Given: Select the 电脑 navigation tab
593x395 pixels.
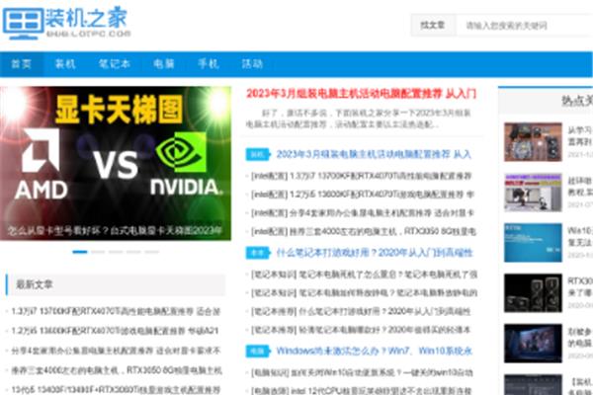Looking at the screenshot, I should point(164,64).
